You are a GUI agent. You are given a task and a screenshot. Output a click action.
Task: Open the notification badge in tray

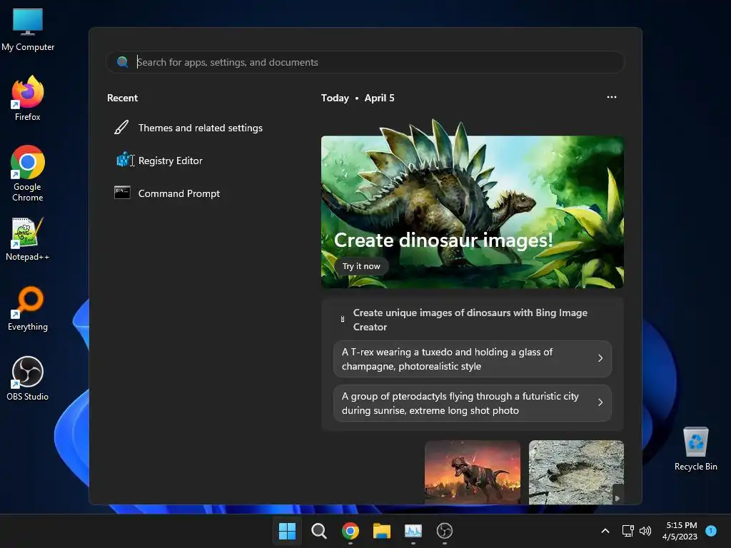711,530
